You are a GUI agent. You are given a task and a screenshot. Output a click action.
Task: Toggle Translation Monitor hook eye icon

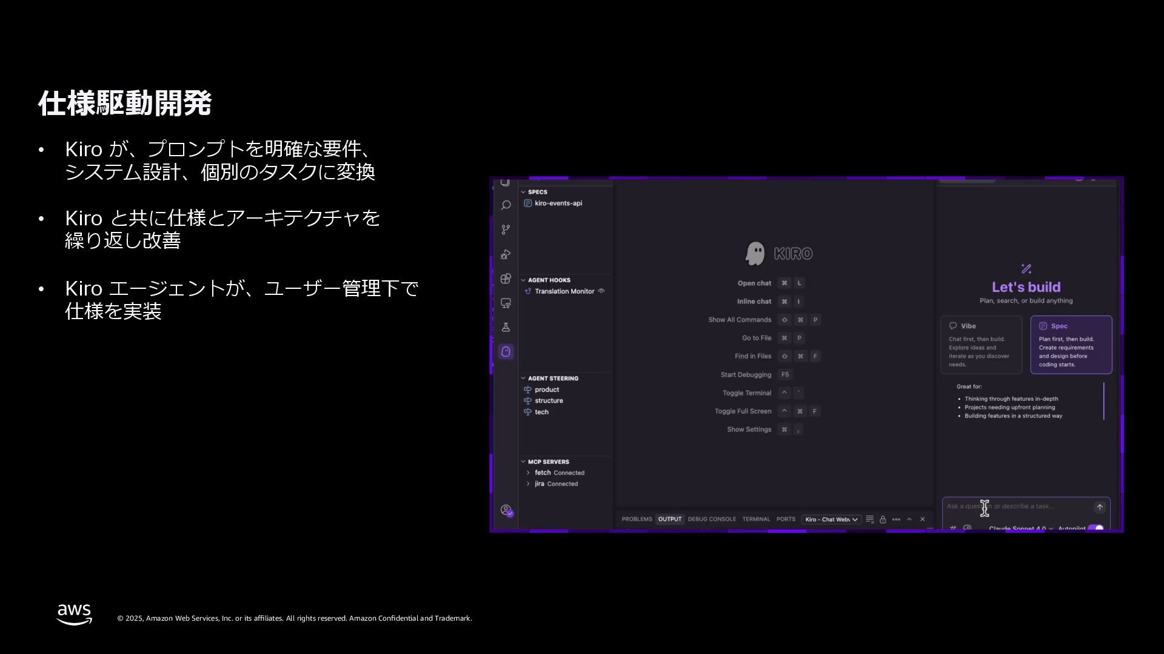click(601, 291)
